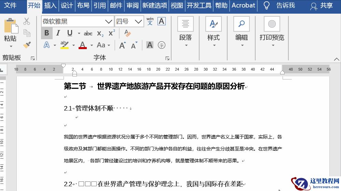341x191 pixels.
Task: Click right indent marker on ruler
Action: pyautogui.click(x=282, y=72)
